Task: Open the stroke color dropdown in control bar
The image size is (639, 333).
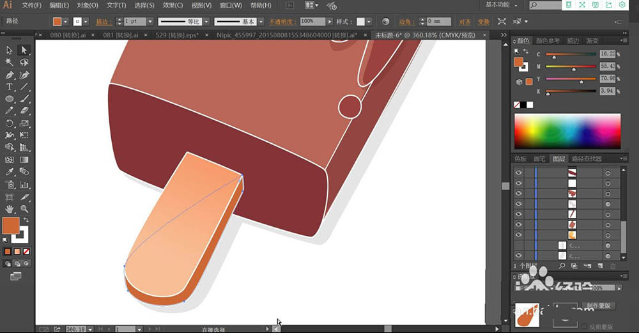Action: click(86, 22)
